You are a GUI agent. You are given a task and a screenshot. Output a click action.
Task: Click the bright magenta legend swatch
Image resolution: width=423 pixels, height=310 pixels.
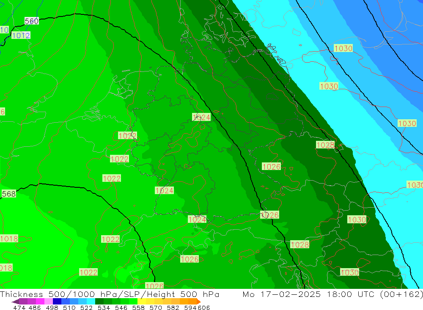[40, 302]
